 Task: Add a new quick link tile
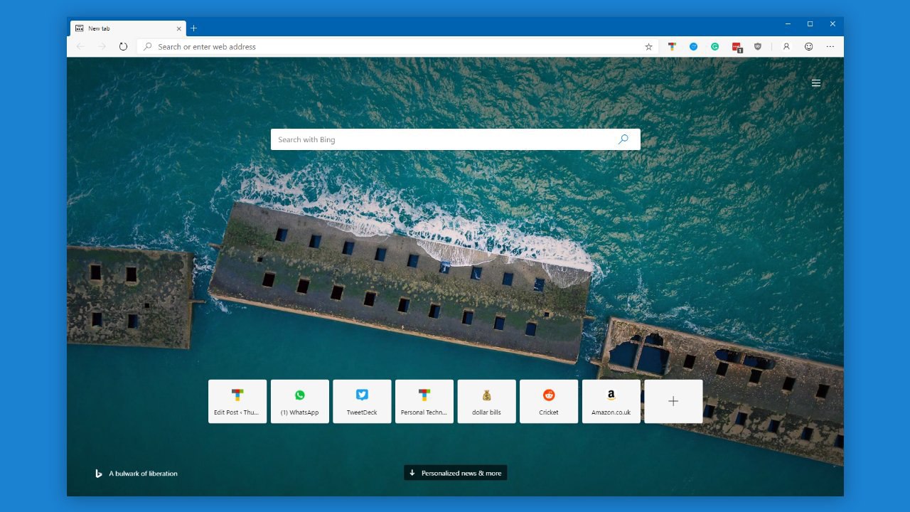tap(673, 402)
